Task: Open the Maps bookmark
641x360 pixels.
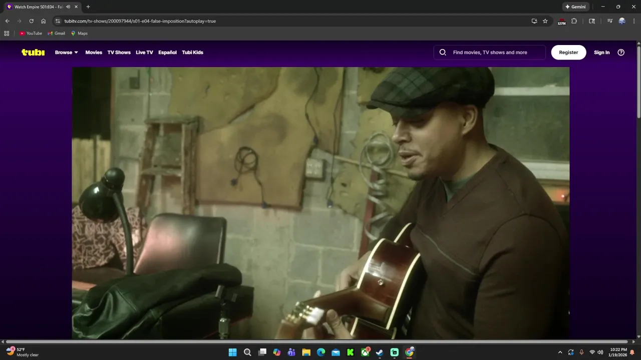Action: point(79,33)
